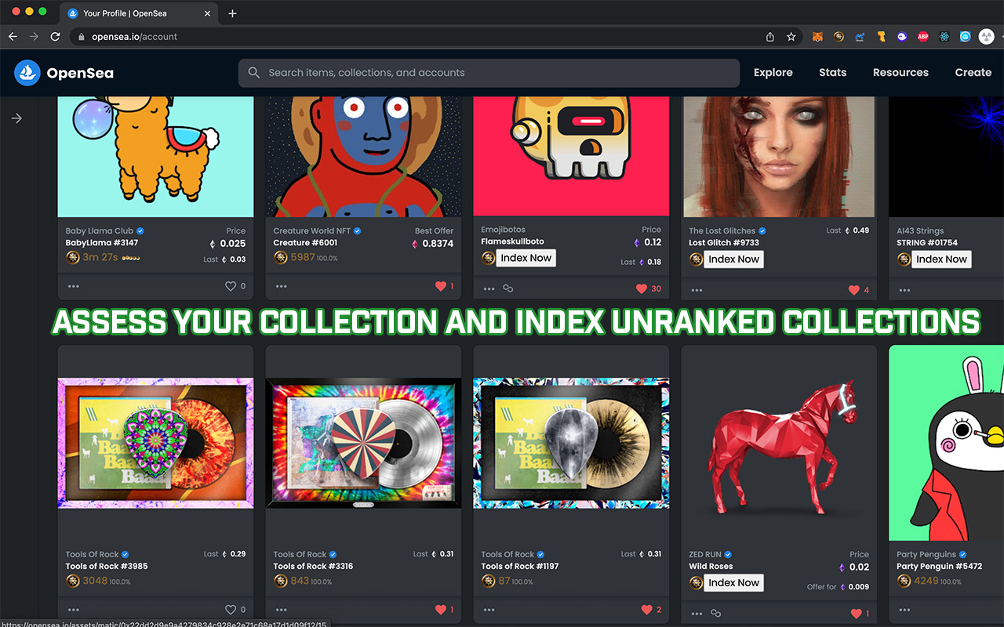Image resolution: width=1004 pixels, height=627 pixels.
Task: Open the MetaMask fox extension
Action: [817, 37]
